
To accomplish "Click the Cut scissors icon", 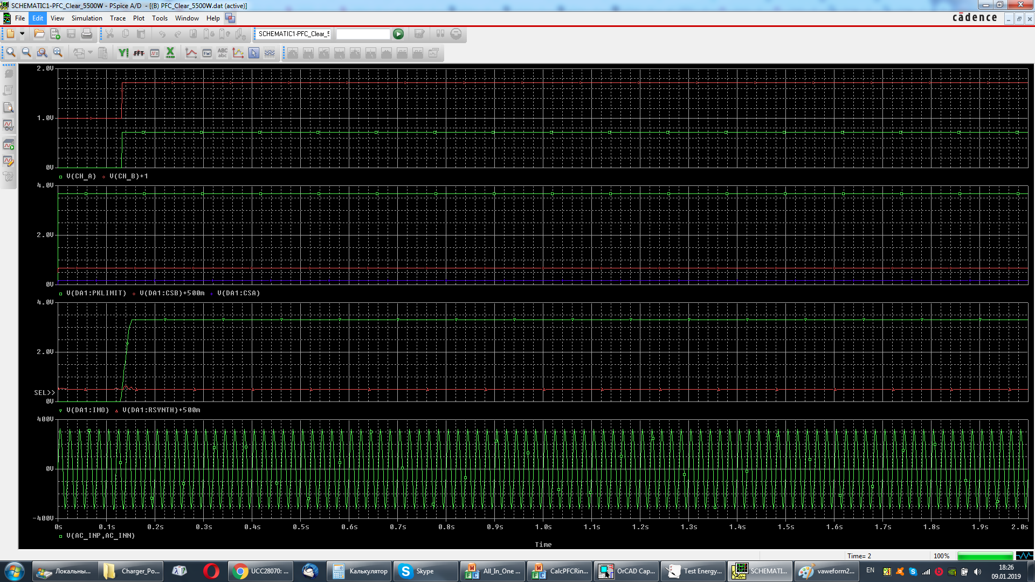I will point(109,34).
